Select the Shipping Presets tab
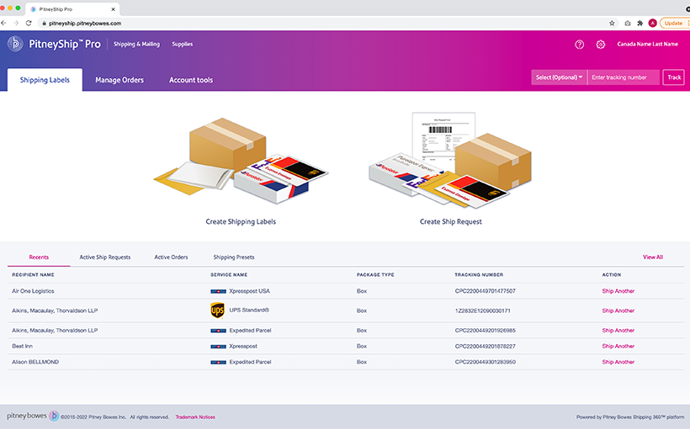The image size is (690, 429). [234, 257]
